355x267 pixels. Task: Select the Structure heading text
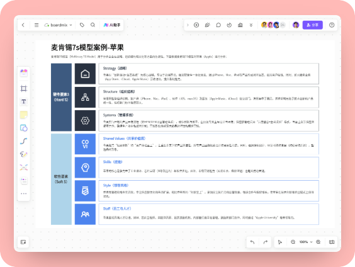click(x=119, y=91)
